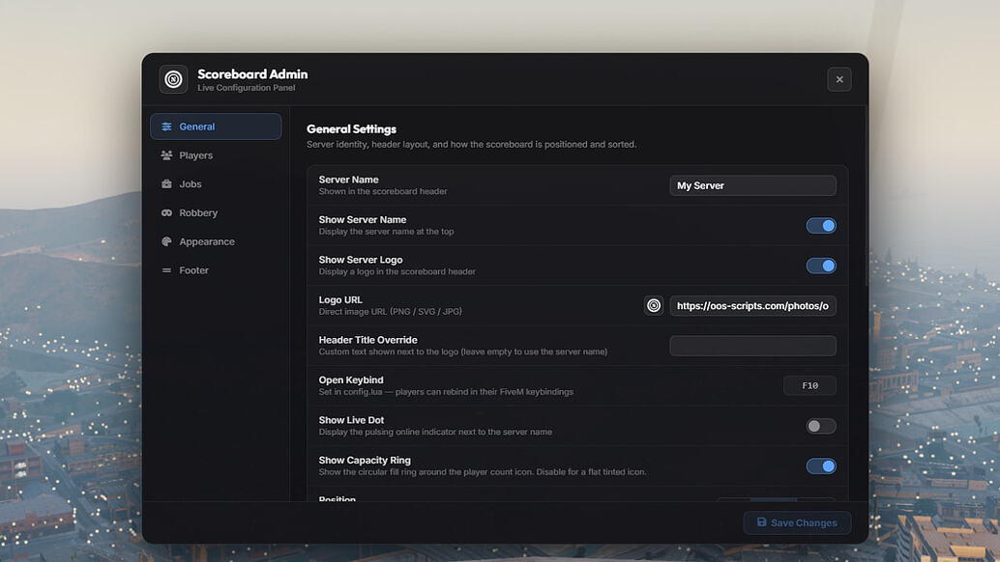Edit the Logo URL field
Screen dimensions: 1000x562
coord(752,305)
